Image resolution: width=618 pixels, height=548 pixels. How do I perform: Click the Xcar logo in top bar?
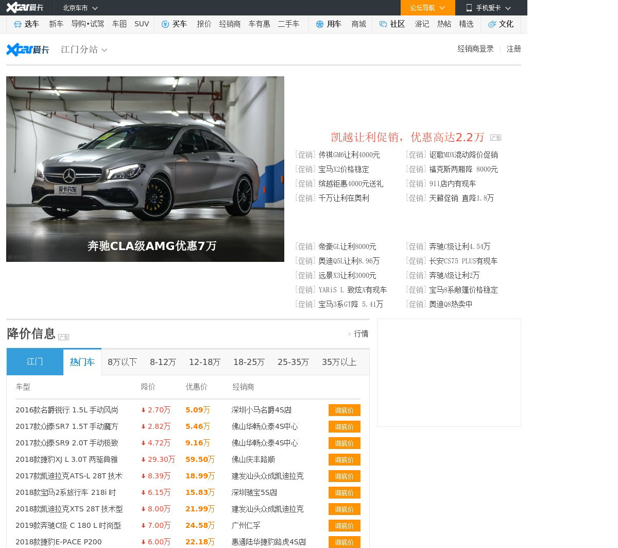(x=25, y=8)
